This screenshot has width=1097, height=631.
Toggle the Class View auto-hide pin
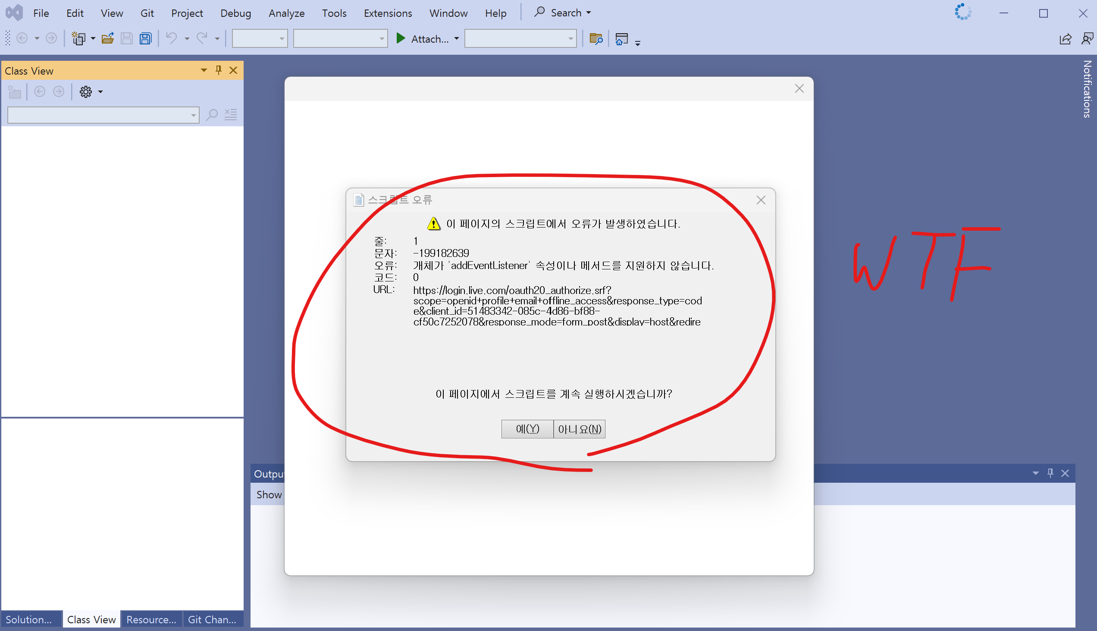(x=219, y=70)
